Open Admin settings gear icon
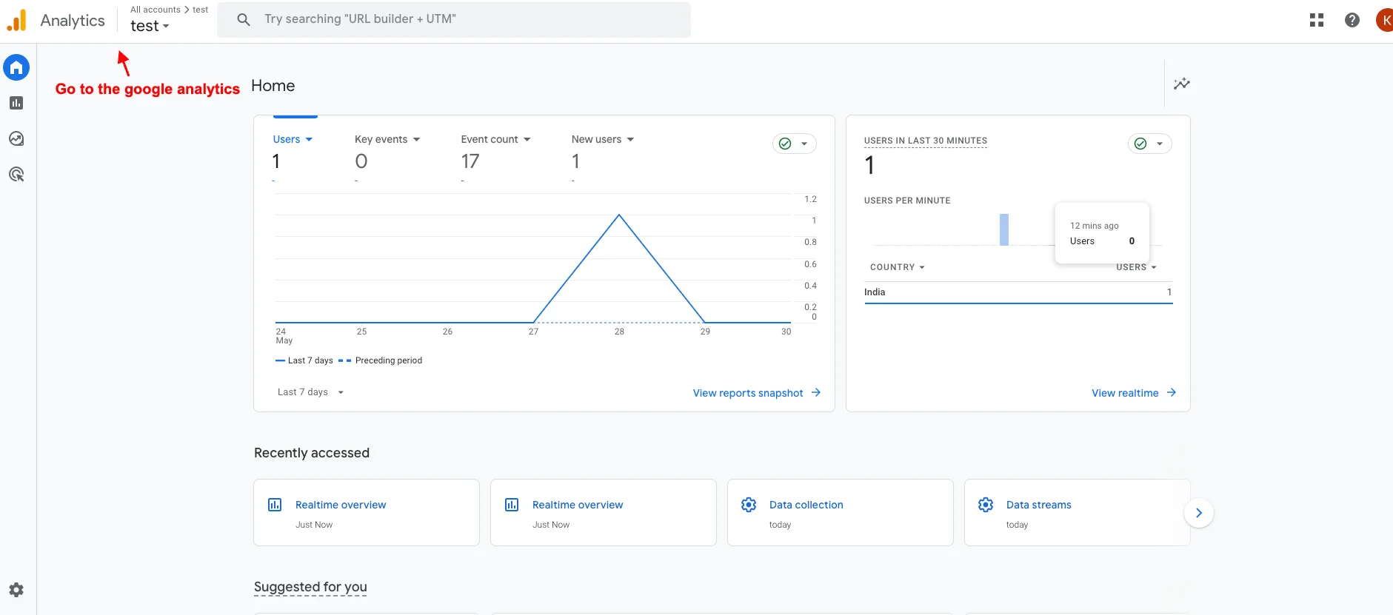 tap(16, 590)
